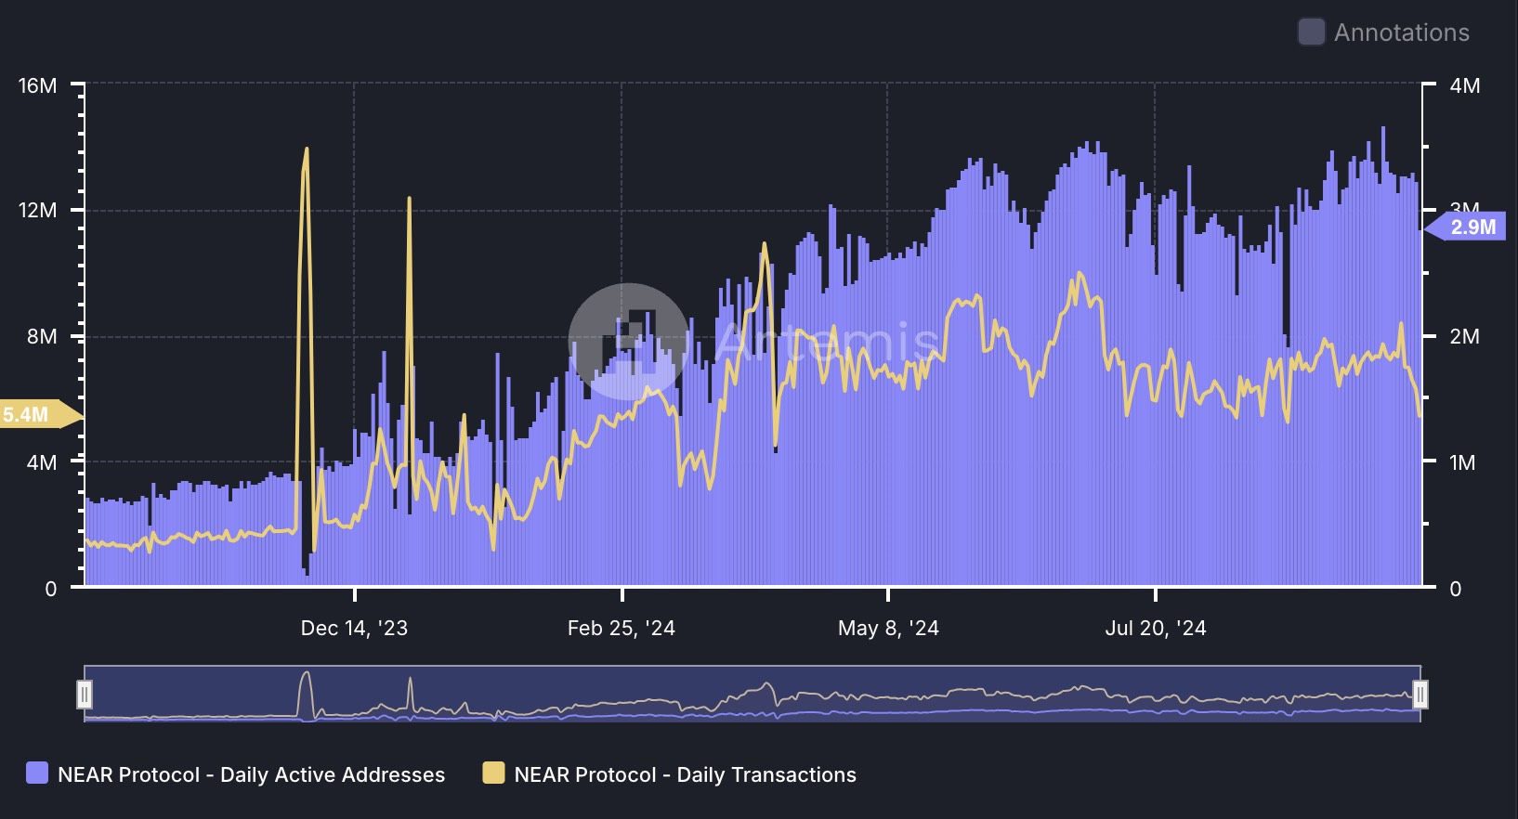The width and height of the screenshot is (1518, 819).
Task: Click the 2M right axis label
Action: click(x=1465, y=336)
